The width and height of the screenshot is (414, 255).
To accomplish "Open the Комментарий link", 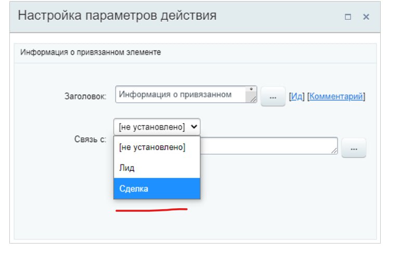I will [336, 97].
